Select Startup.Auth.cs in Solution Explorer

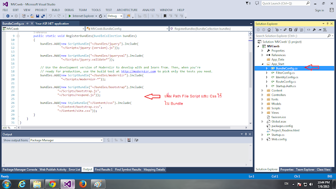(286, 86)
